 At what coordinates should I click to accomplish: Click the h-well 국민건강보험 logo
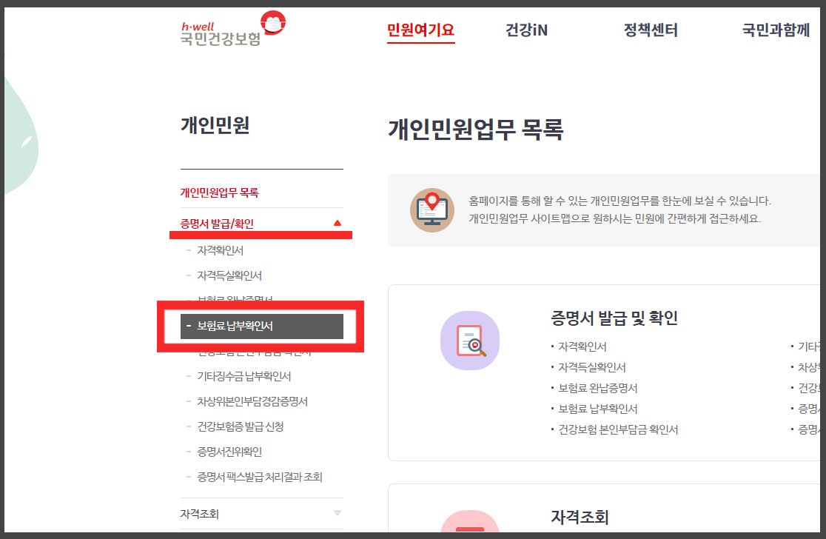pyautogui.click(x=233, y=28)
